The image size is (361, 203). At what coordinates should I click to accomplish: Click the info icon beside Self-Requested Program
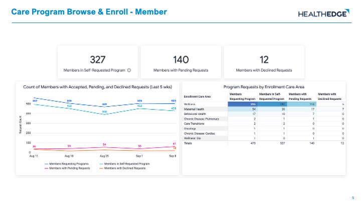pyautogui.click(x=129, y=71)
